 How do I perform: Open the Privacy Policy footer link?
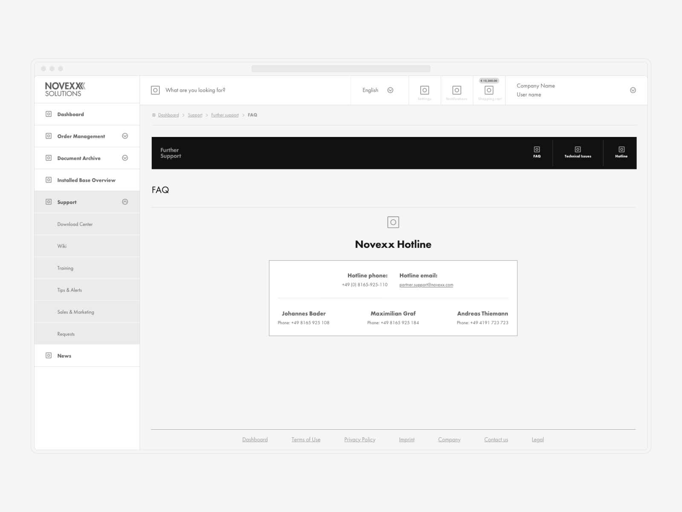click(360, 439)
